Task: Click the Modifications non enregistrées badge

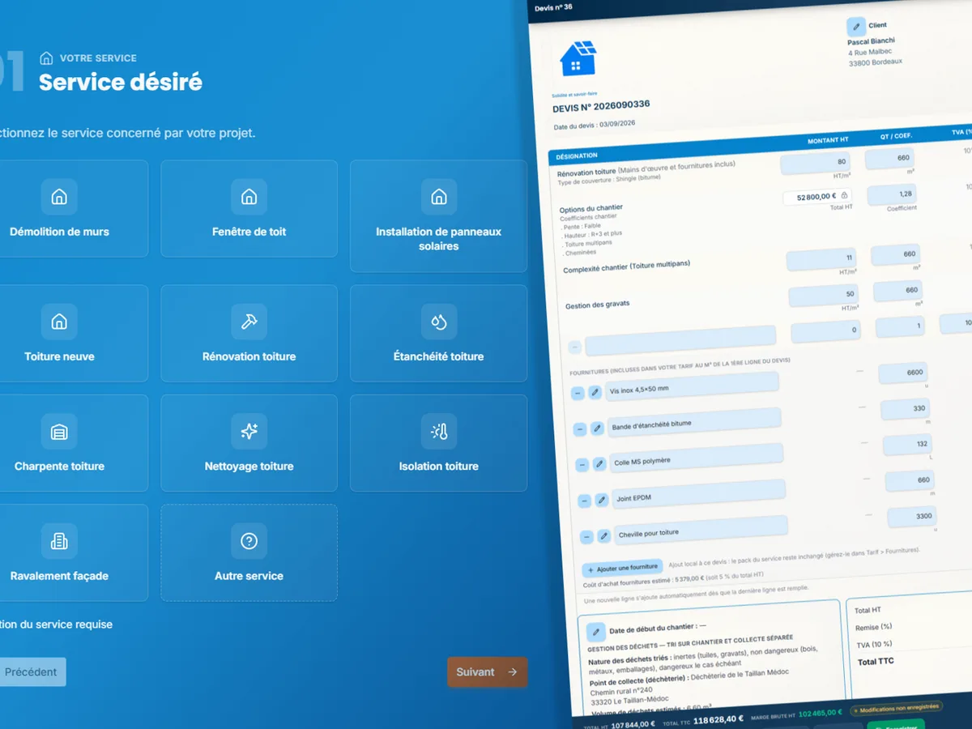Action: (896, 708)
